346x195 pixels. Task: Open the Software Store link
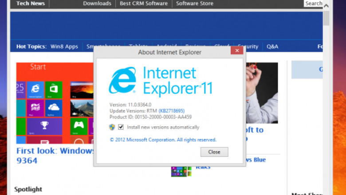tap(195, 4)
